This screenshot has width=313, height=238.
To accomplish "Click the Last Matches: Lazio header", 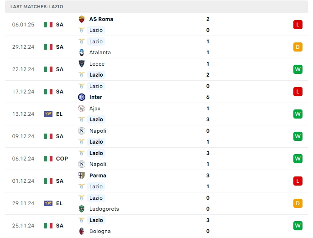I will click(37, 7).
